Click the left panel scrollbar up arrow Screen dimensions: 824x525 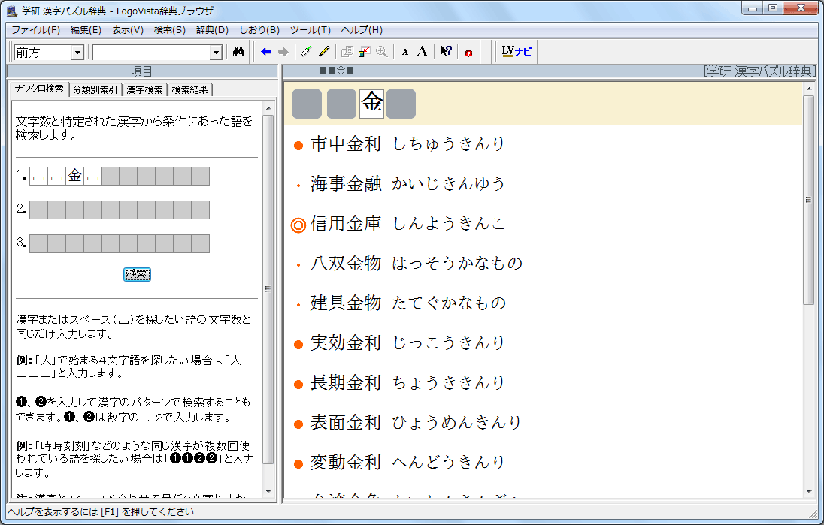(x=268, y=108)
